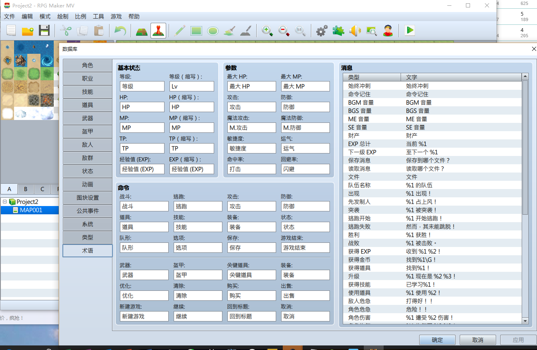Click the New Project toolbar icon
This screenshot has height=350, width=537.
11,31
